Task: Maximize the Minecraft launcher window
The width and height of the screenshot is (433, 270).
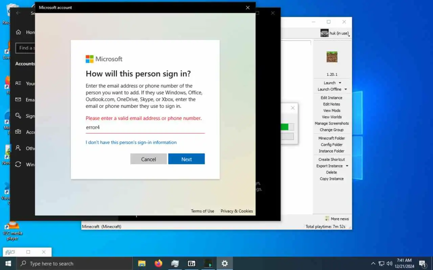Action: [x=328, y=22]
